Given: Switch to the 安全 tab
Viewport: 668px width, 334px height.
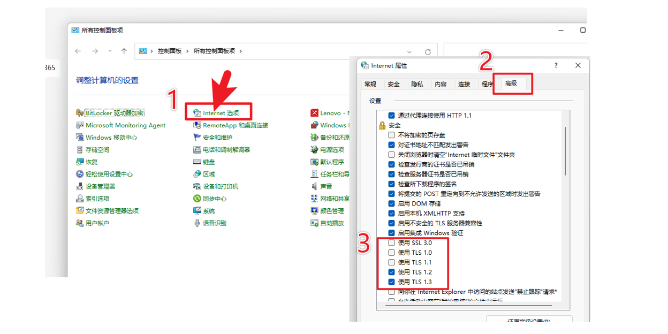Looking at the screenshot, I should [x=393, y=84].
